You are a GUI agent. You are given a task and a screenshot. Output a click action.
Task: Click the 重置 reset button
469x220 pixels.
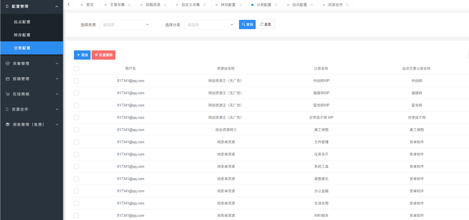pos(265,25)
